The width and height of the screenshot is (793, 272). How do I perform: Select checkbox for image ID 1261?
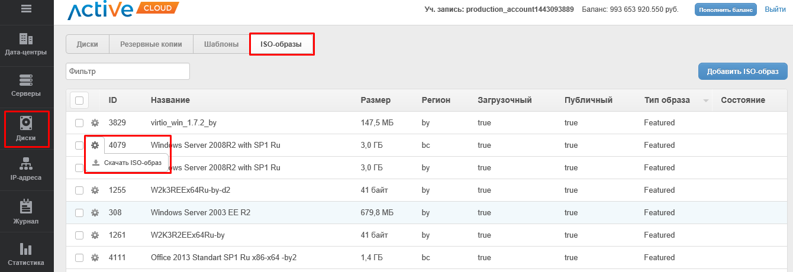tap(79, 235)
